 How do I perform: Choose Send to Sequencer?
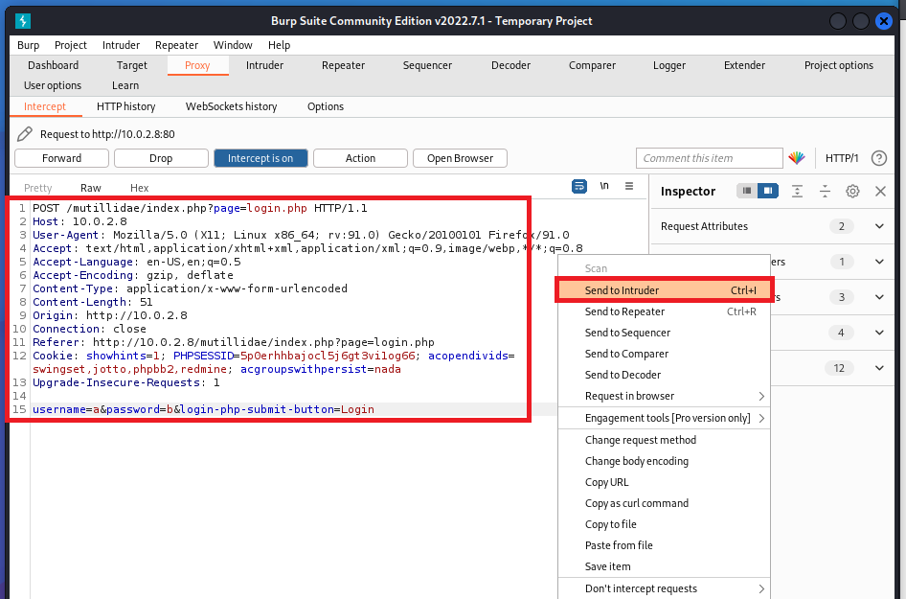click(664, 333)
